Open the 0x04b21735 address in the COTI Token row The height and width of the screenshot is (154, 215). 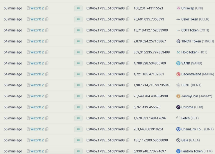[x=105, y=30]
